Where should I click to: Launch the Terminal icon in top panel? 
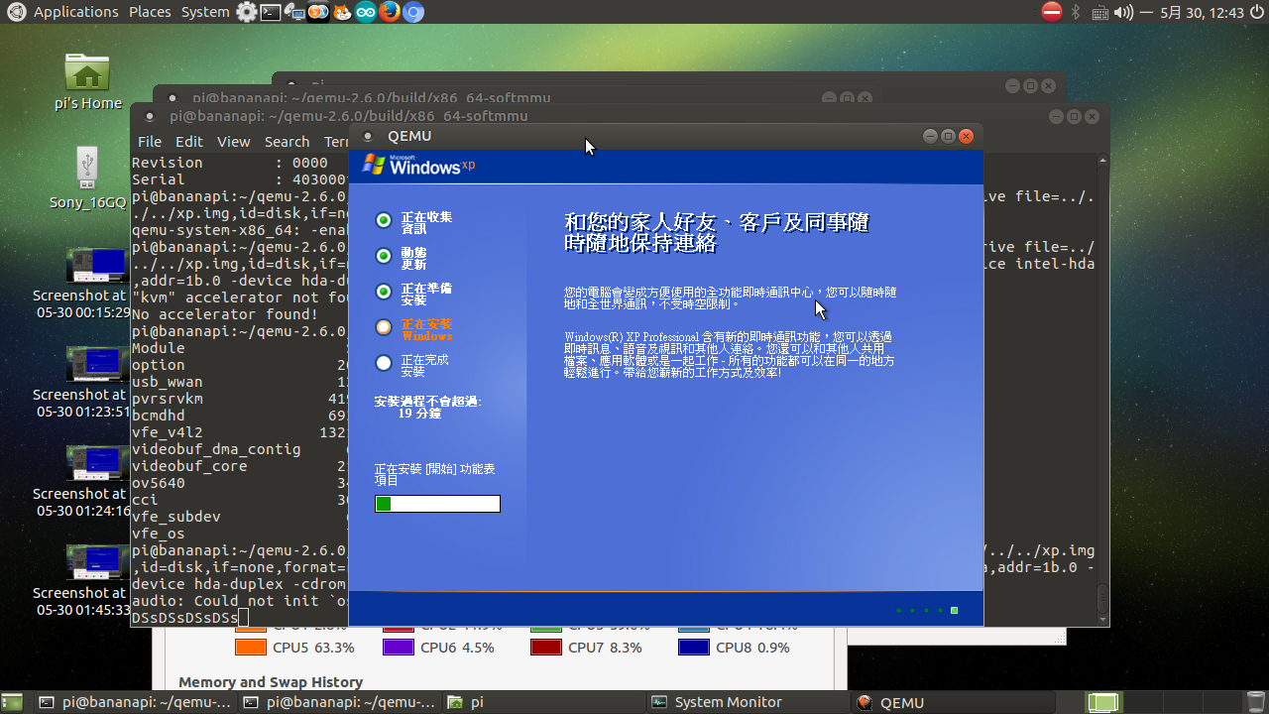pyautogui.click(x=270, y=12)
